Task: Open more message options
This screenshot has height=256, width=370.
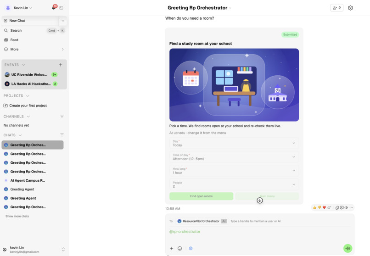Action: (x=351, y=208)
